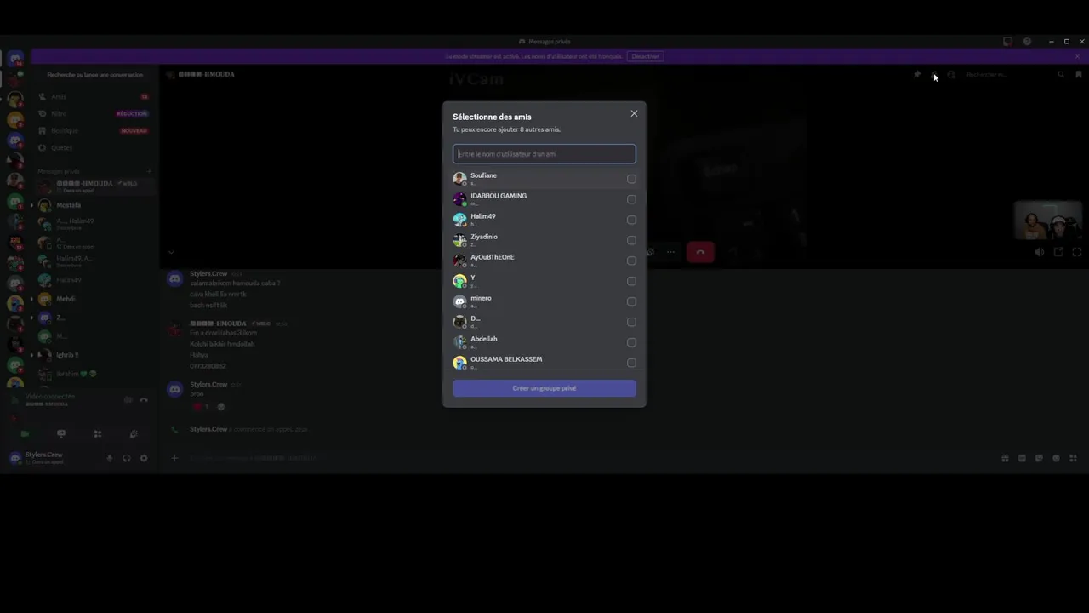Screen dimensions: 1089x613
Task: Tick the AyOuBThEOnE checkbox
Action: [631, 261]
